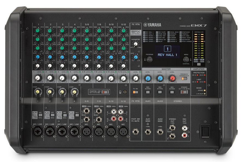243x162 pixels.
Task: Turn the PROGRAM selector knob
Action: pos(150,59)
